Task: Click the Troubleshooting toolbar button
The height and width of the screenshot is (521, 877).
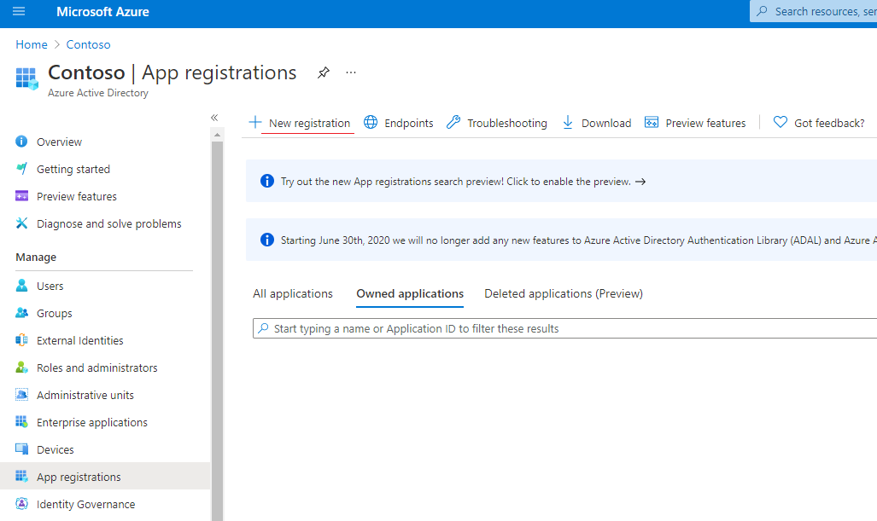Action: [x=497, y=123]
